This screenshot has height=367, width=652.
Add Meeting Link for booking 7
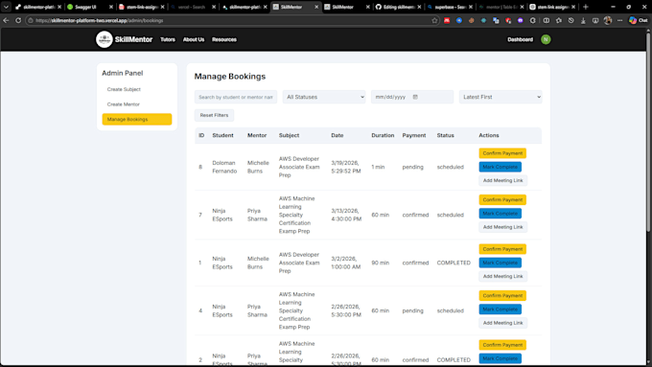click(502, 227)
